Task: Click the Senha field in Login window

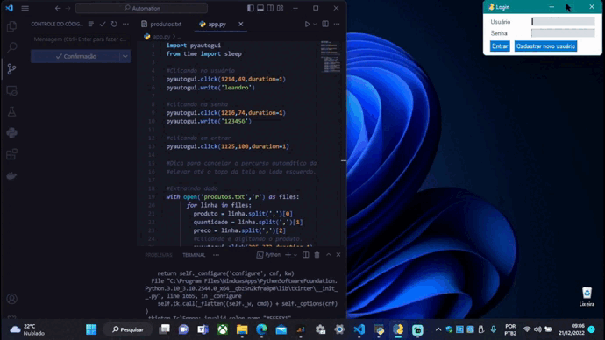Action: pyautogui.click(x=563, y=33)
